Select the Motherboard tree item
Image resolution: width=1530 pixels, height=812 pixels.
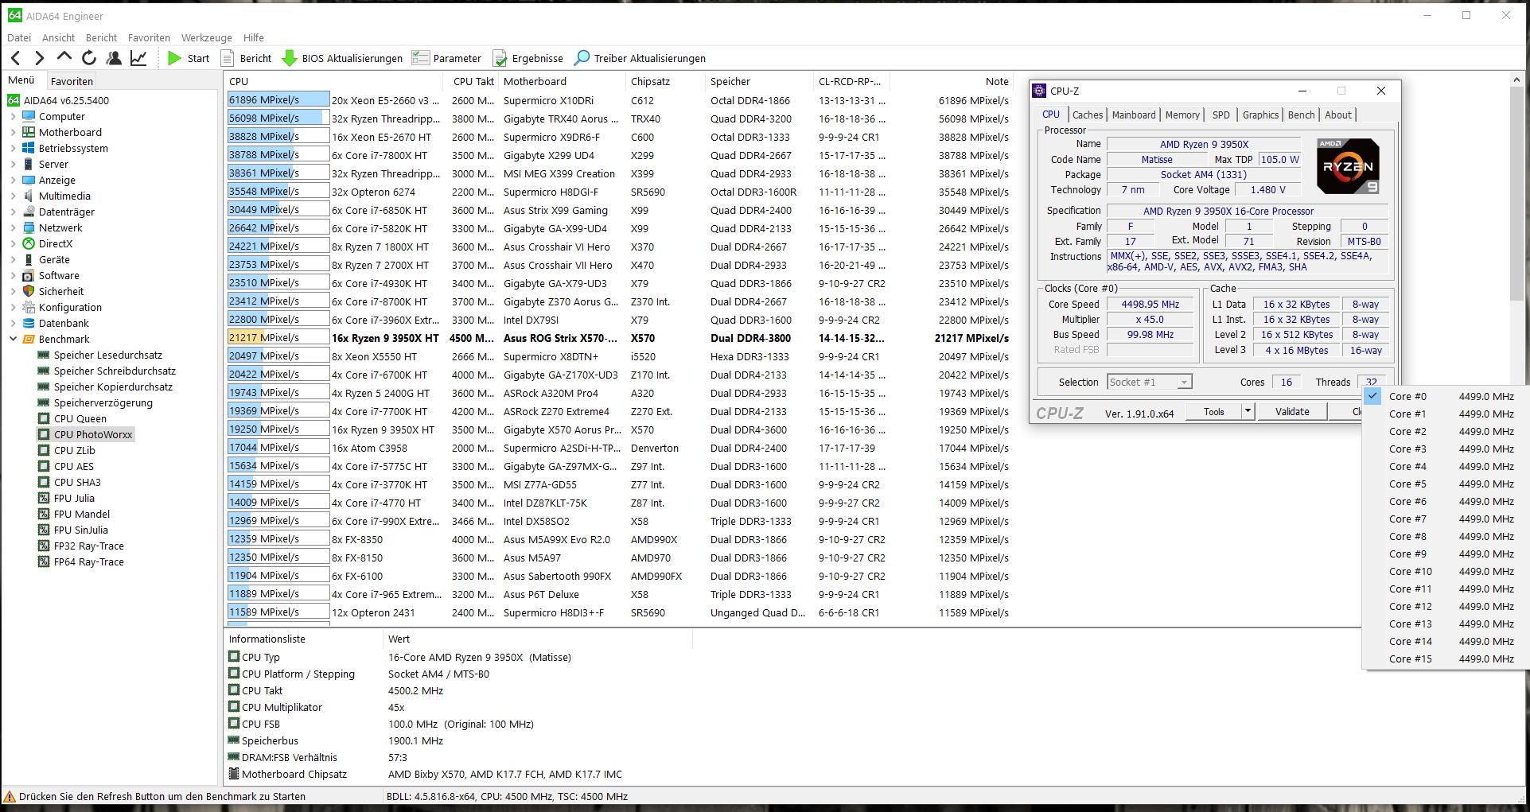(70, 132)
